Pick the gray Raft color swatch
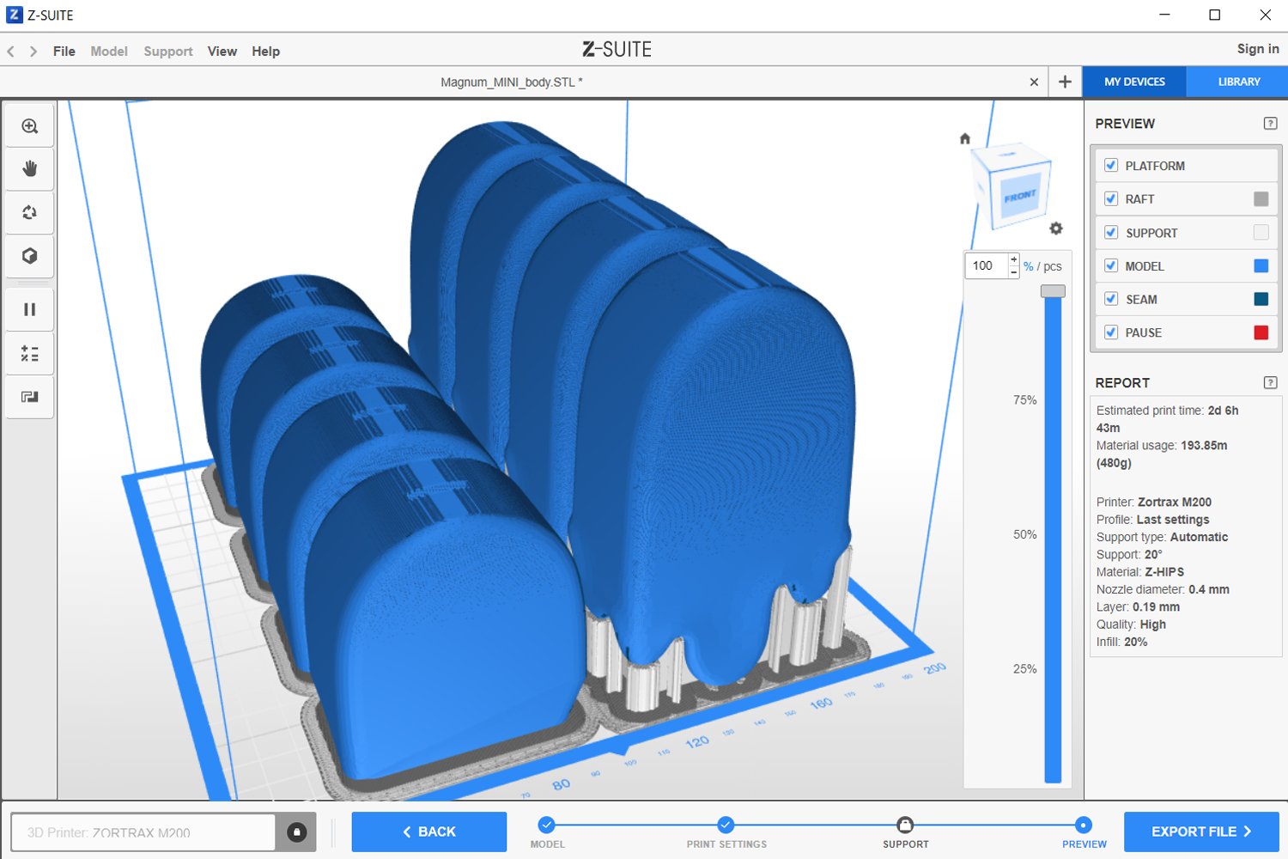The image size is (1288, 859). [1261, 199]
